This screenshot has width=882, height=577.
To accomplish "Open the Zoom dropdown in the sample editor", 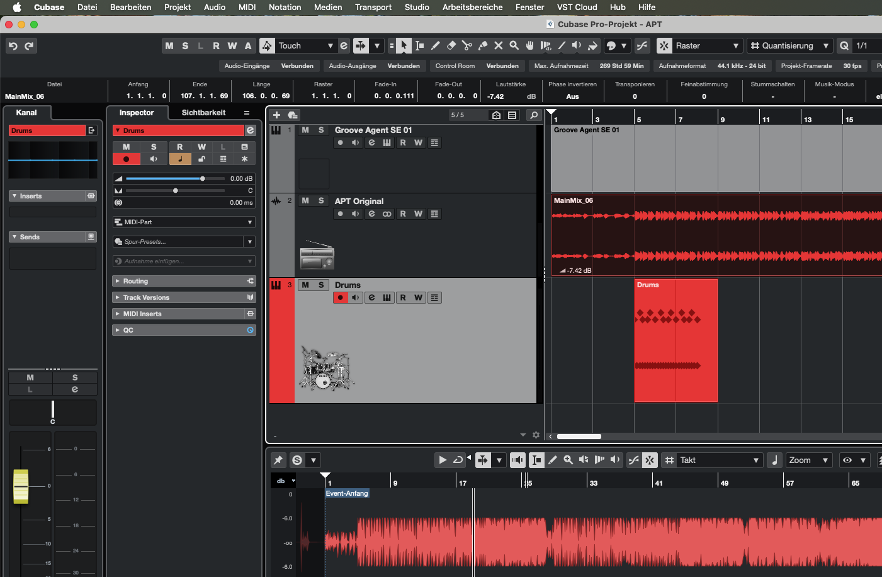I will click(809, 460).
